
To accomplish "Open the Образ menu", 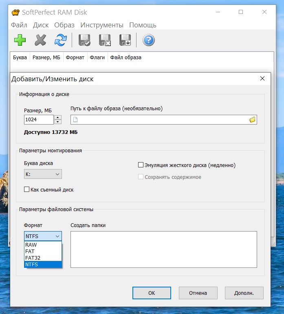I will point(64,25).
